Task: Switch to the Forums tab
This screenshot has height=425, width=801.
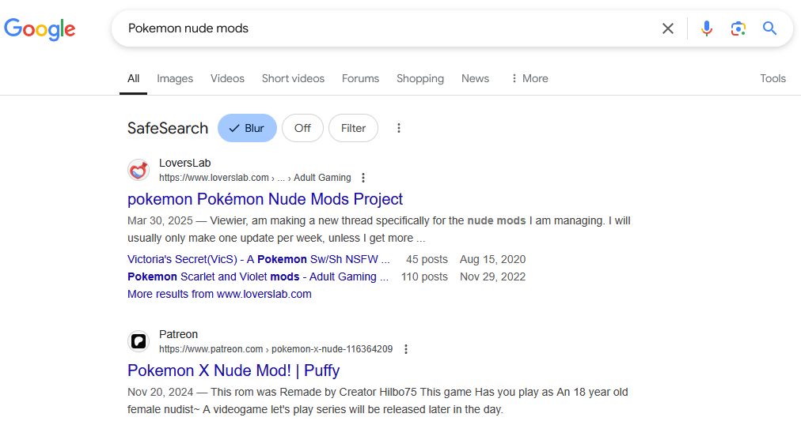Action: (x=360, y=78)
